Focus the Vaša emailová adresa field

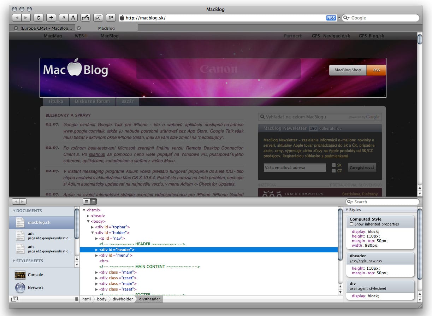(295, 168)
